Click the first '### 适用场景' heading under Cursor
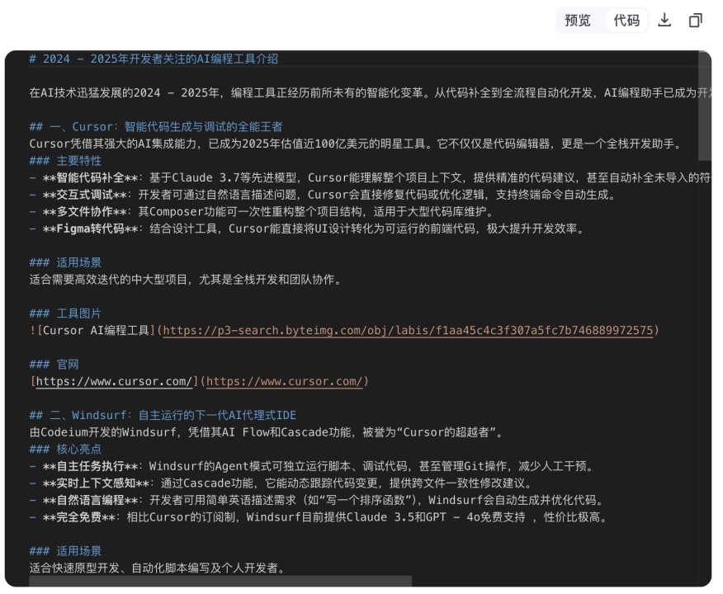 click(x=65, y=262)
